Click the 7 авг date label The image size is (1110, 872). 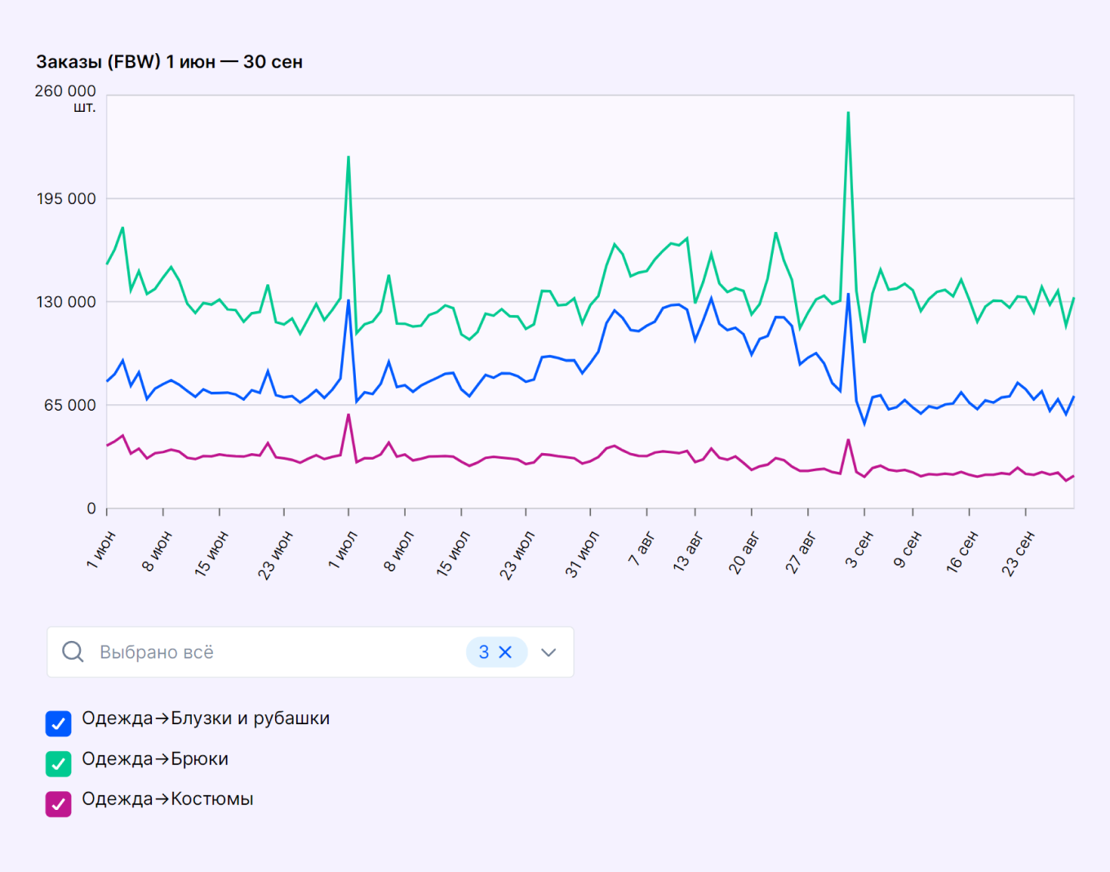coord(641,548)
